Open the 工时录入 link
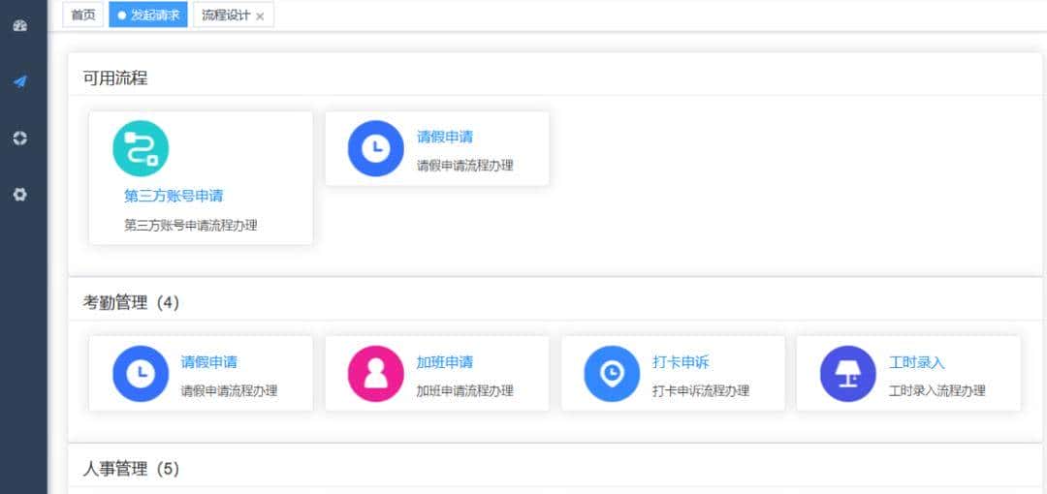 917,362
